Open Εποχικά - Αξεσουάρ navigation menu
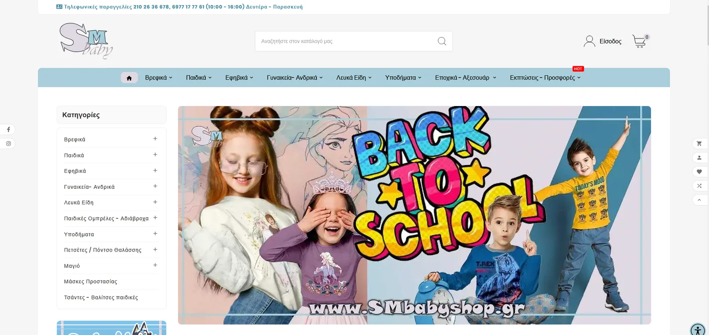The height and width of the screenshot is (335, 709). point(466,78)
